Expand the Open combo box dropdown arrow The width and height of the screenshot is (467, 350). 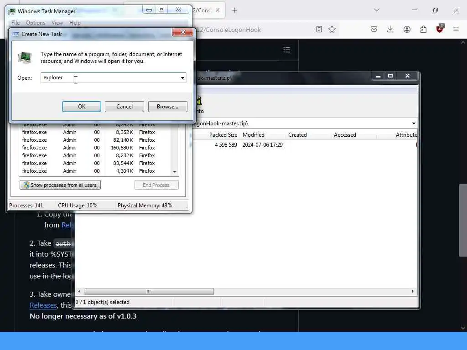182,77
